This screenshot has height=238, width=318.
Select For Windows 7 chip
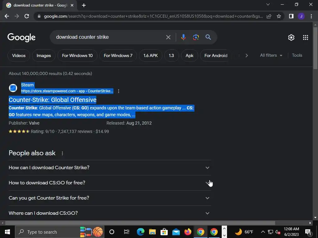coord(118,55)
